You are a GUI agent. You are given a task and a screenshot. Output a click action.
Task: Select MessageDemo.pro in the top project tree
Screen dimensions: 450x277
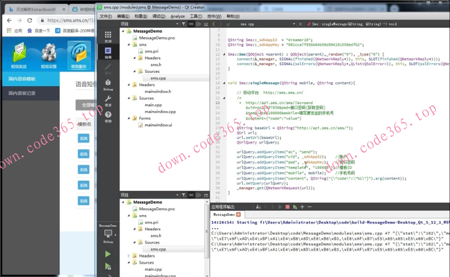point(157,38)
